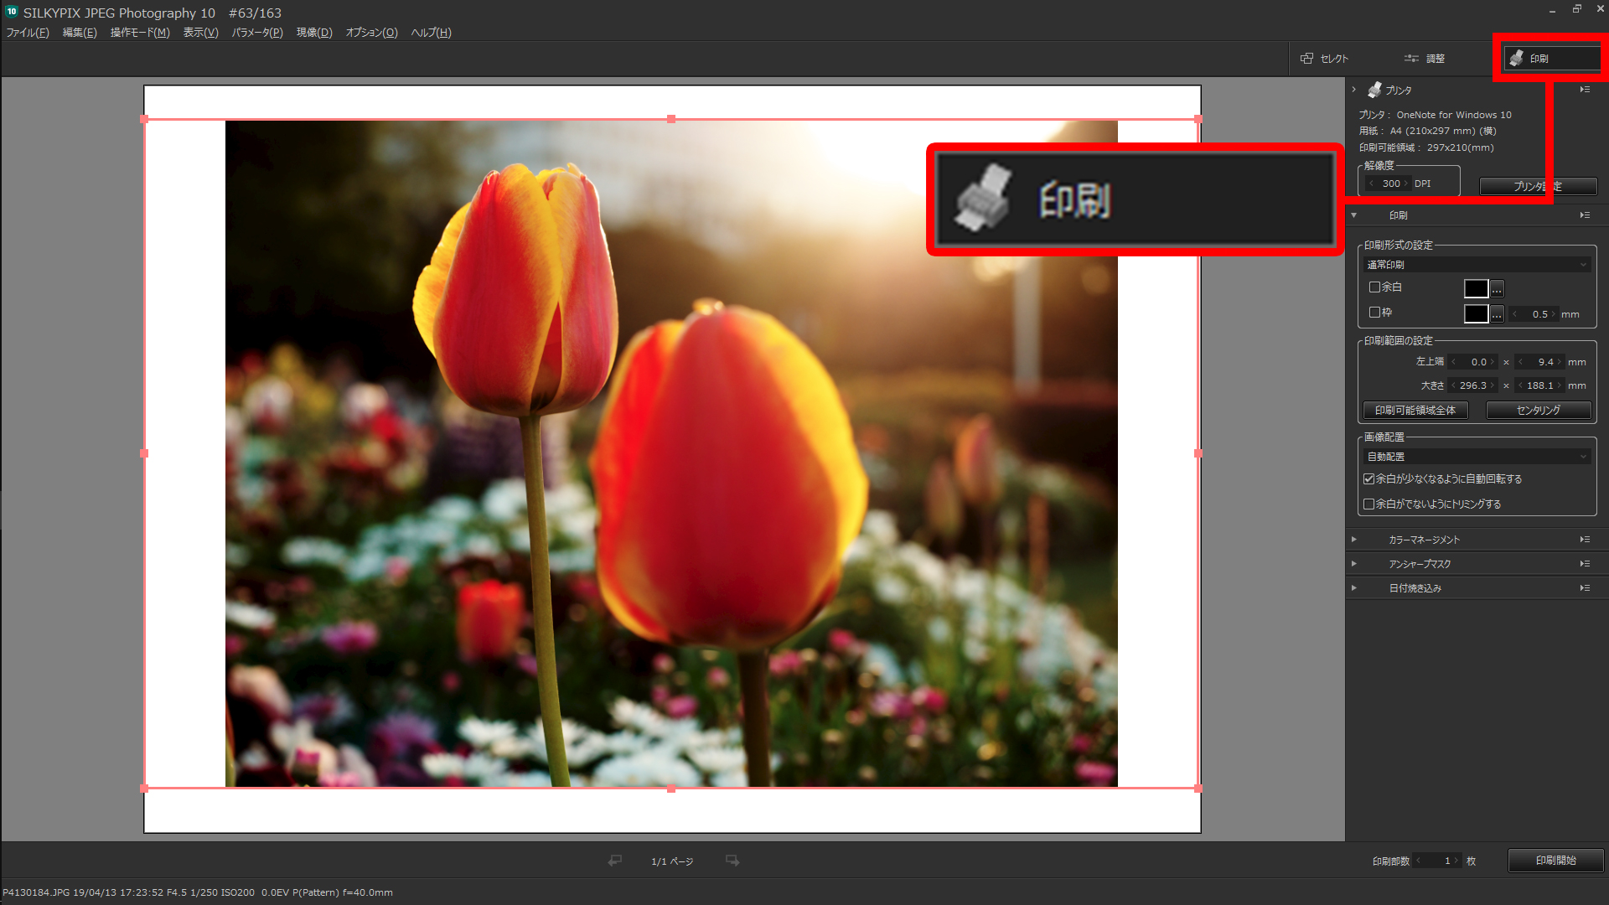The width and height of the screenshot is (1609, 905).
Task: Expand the アンシャープマスク section
Action: click(x=1419, y=564)
